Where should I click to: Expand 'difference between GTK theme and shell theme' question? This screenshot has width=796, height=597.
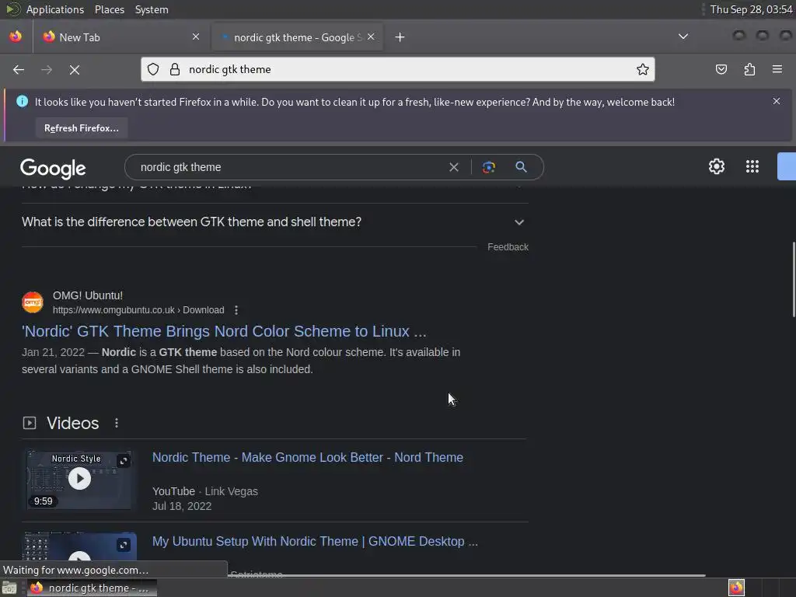(274, 222)
